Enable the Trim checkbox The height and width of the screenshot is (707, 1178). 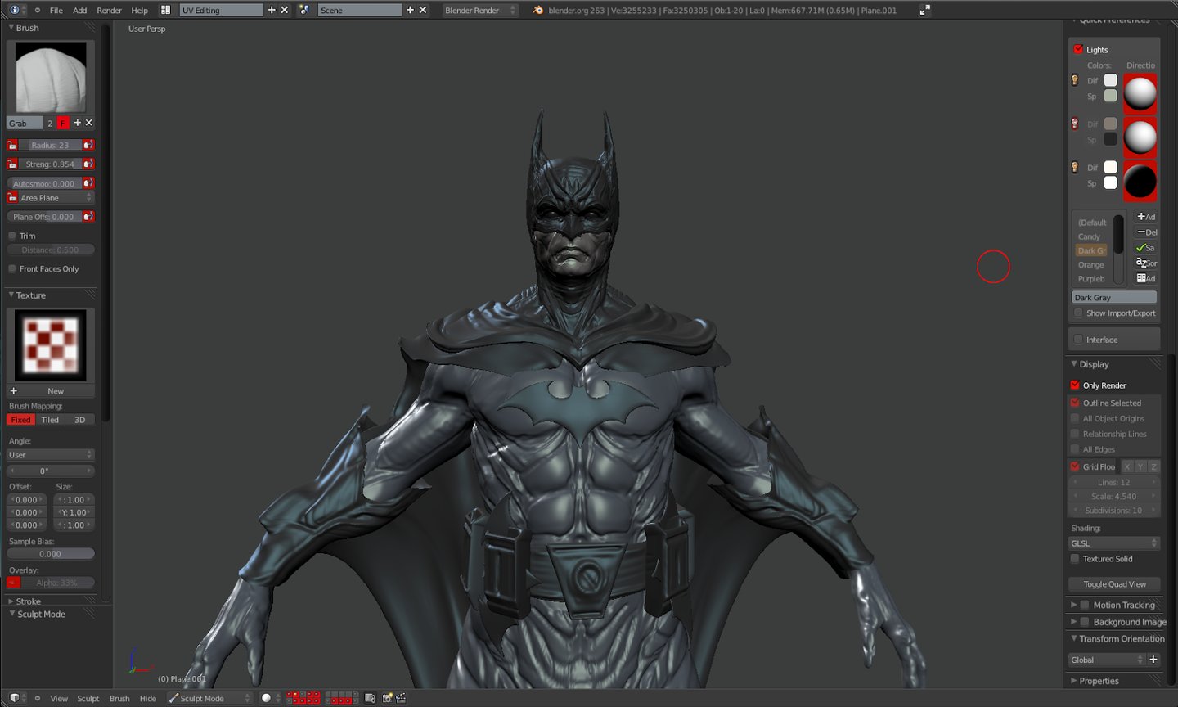click(x=12, y=236)
